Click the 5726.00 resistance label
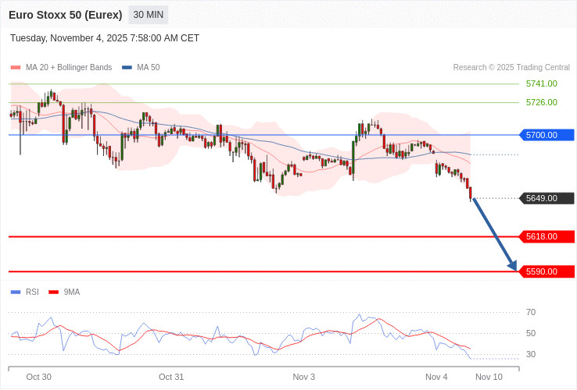This screenshot has width=577, height=390. point(541,102)
